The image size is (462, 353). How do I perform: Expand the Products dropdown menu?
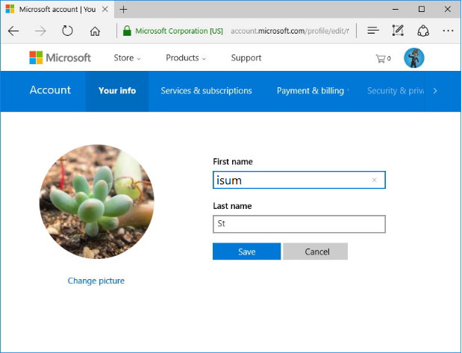point(186,58)
